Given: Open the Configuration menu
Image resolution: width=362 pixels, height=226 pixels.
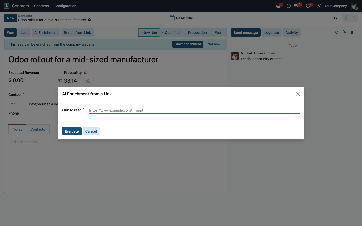Looking at the screenshot, I should coord(65,6).
